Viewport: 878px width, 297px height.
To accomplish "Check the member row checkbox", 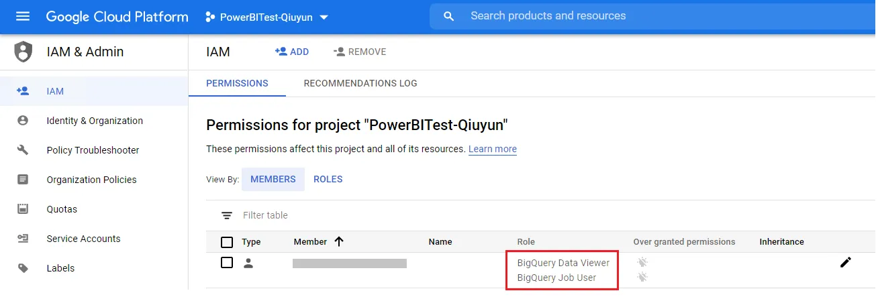I will tap(227, 263).
